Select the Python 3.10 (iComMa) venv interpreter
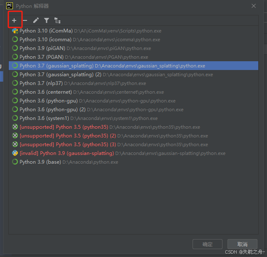267x257 pixels. (x=133, y=31)
